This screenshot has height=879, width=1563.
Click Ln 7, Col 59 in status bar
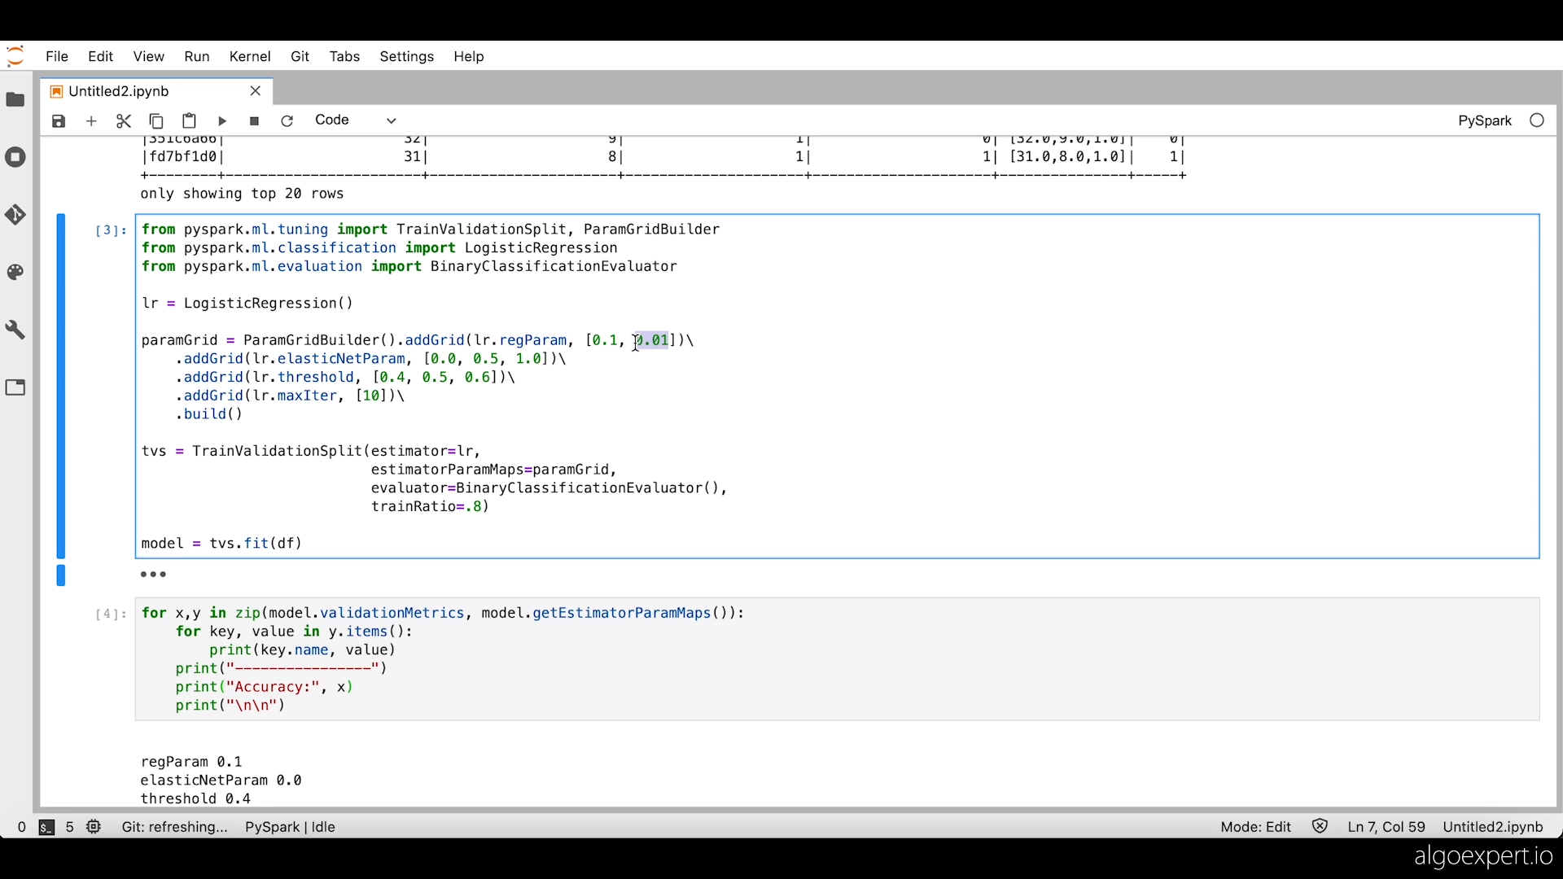click(x=1386, y=826)
